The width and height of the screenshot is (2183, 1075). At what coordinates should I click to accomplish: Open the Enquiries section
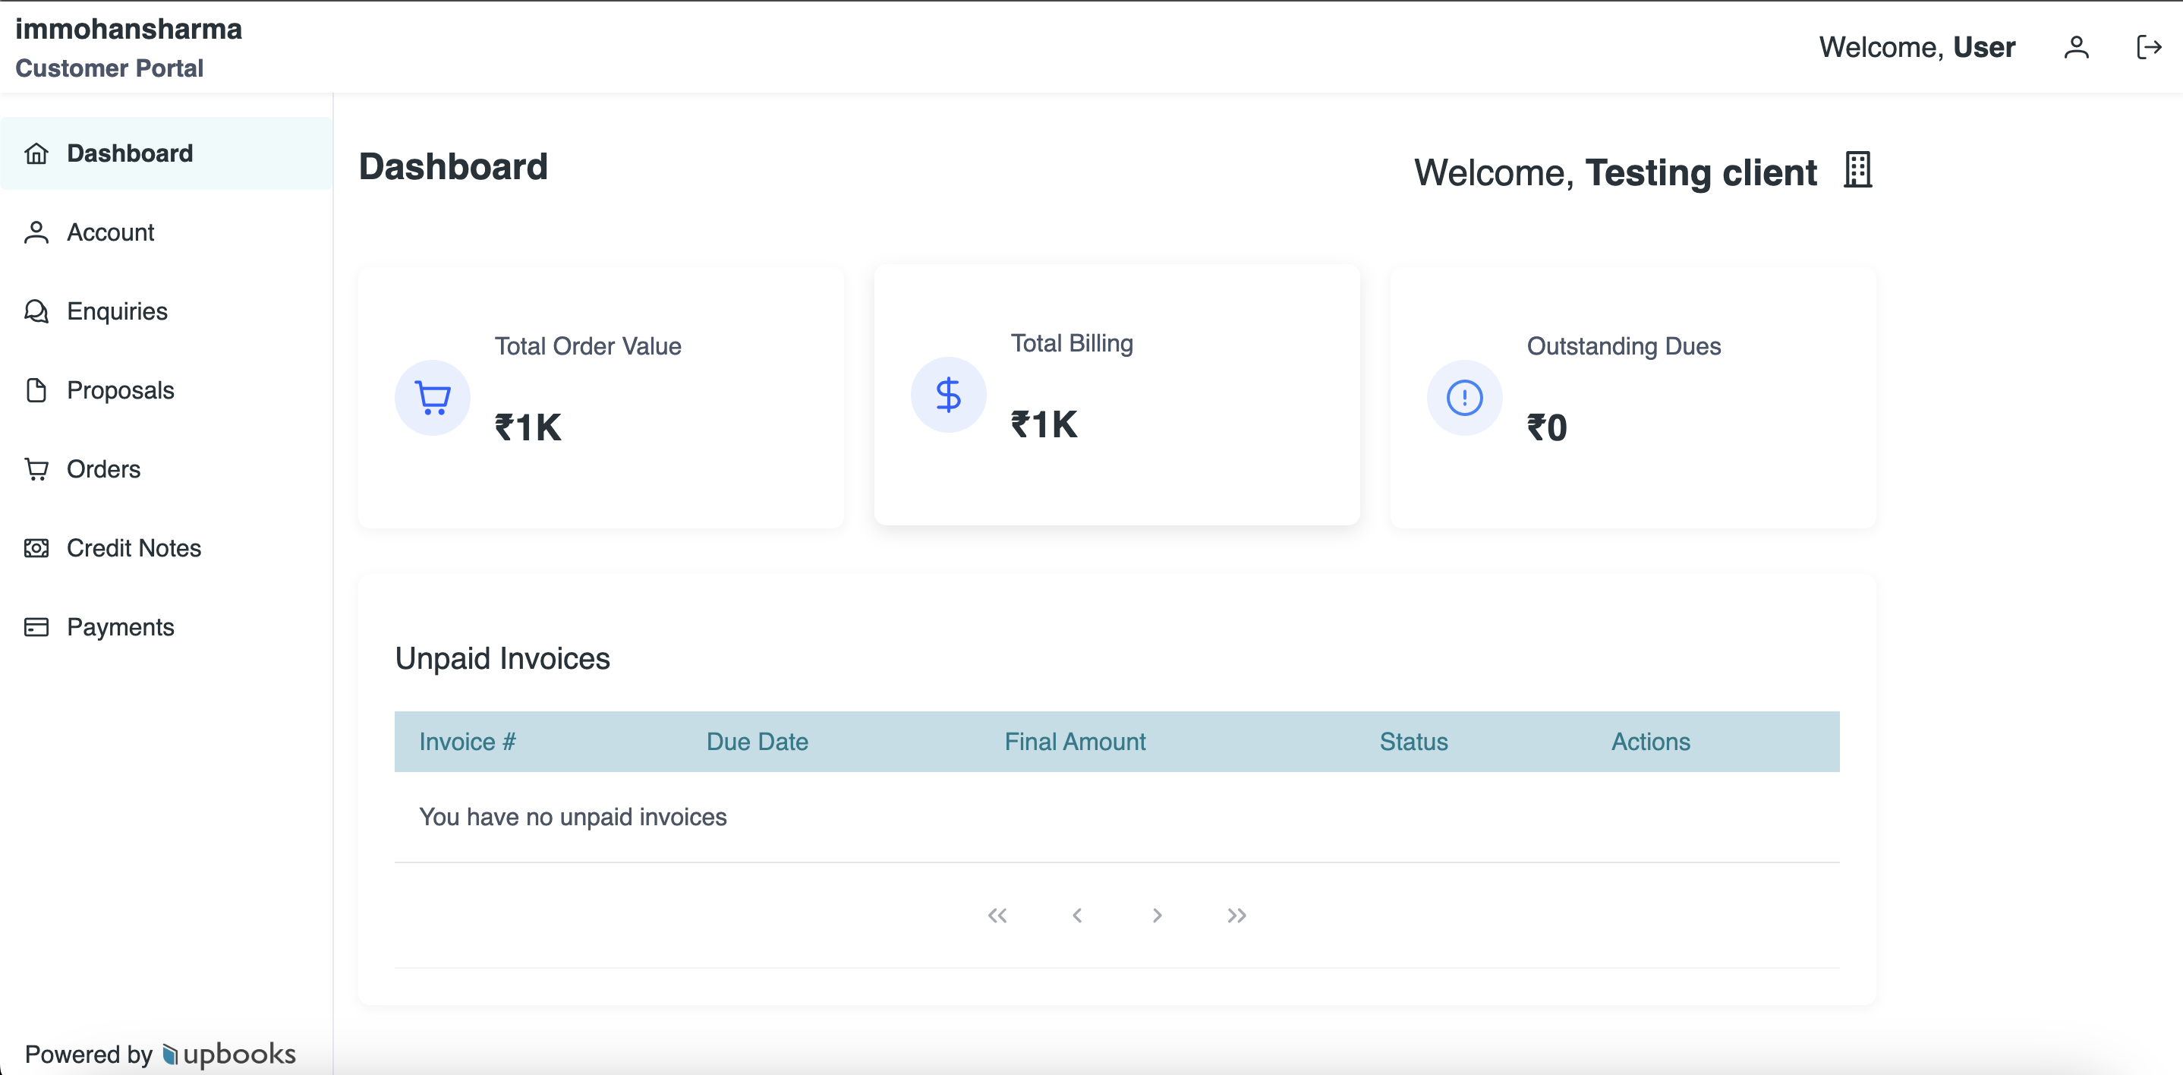point(117,311)
